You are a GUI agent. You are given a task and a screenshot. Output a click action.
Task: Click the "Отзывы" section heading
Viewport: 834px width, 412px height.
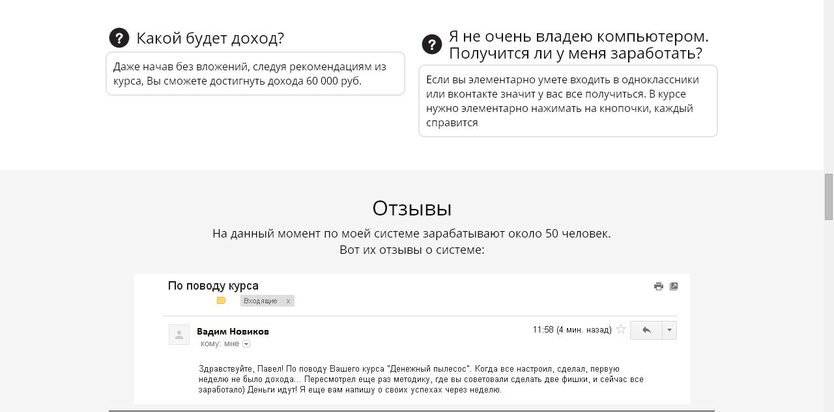pyautogui.click(x=412, y=208)
